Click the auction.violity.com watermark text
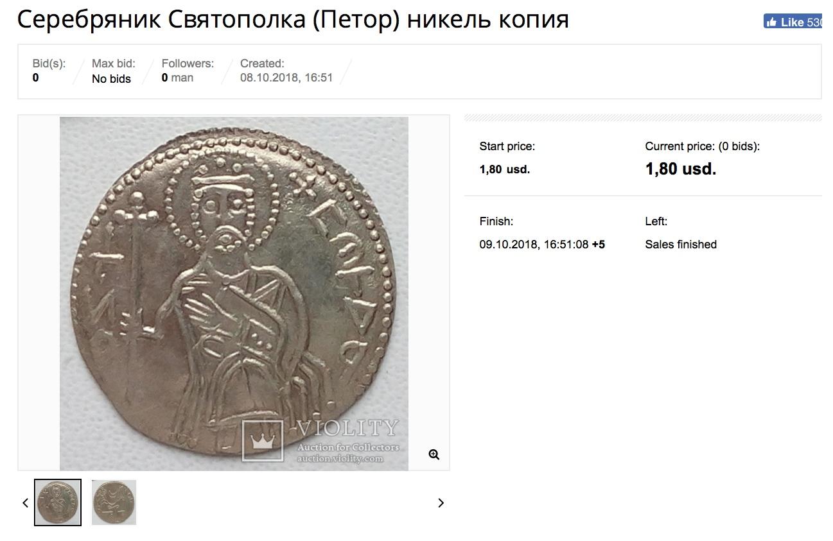 [x=340, y=458]
